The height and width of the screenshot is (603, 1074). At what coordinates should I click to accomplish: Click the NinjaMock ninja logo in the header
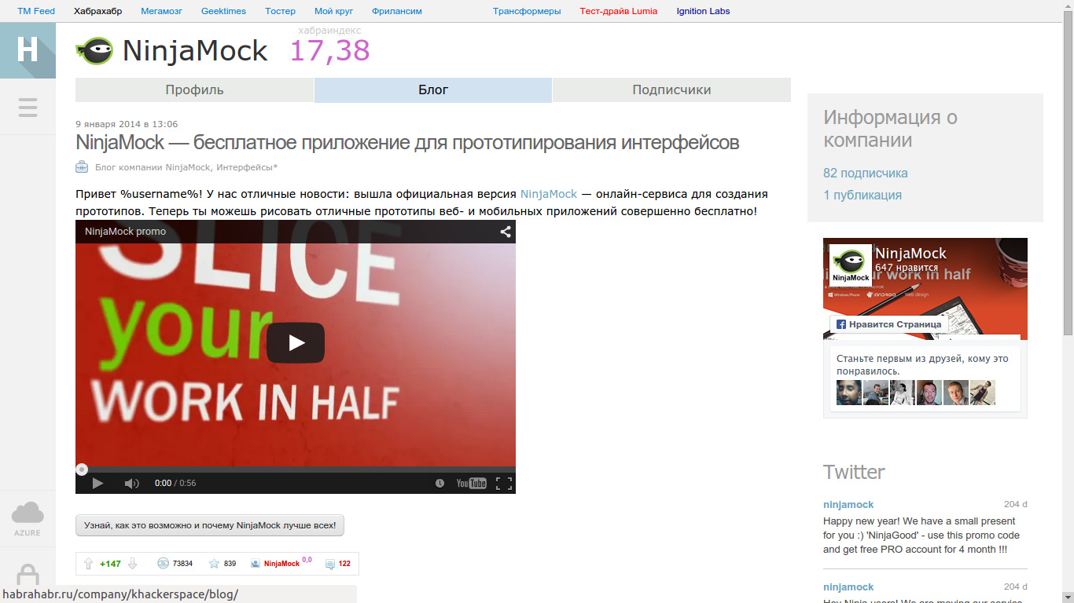pyautogui.click(x=94, y=51)
